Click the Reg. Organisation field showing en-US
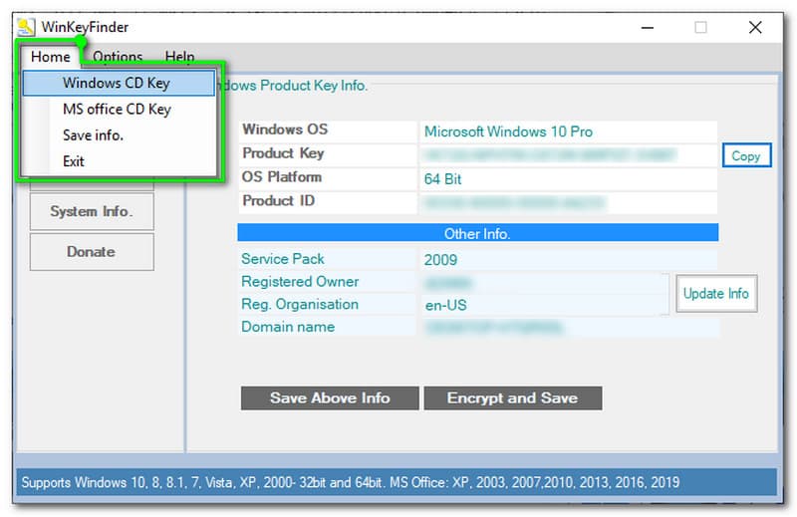This screenshot has height=517, width=797. click(x=543, y=305)
